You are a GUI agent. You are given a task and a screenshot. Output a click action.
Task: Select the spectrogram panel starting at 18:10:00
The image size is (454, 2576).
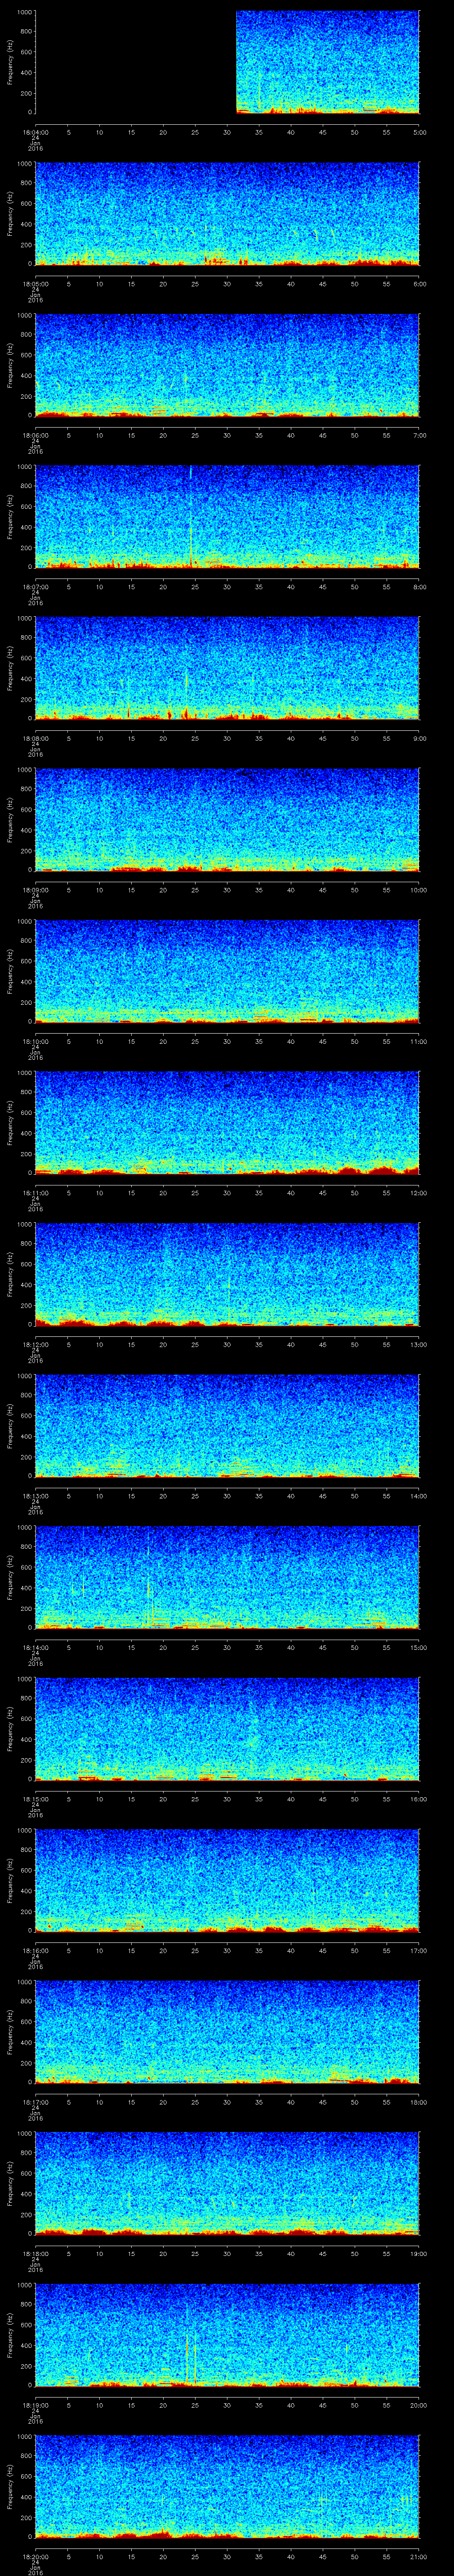[227, 972]
